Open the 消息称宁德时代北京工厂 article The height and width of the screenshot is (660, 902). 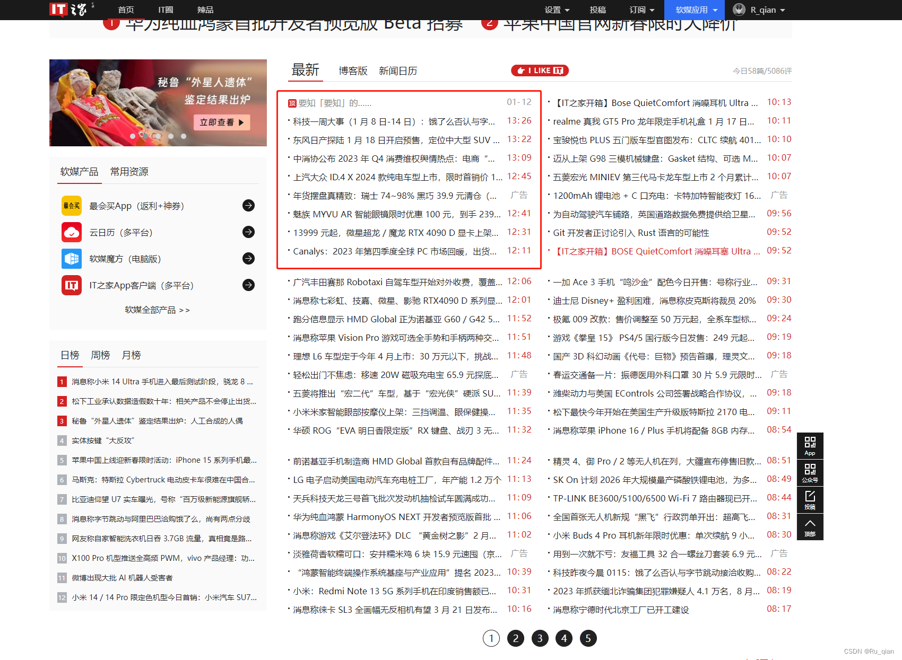click(x=621, y=610)
